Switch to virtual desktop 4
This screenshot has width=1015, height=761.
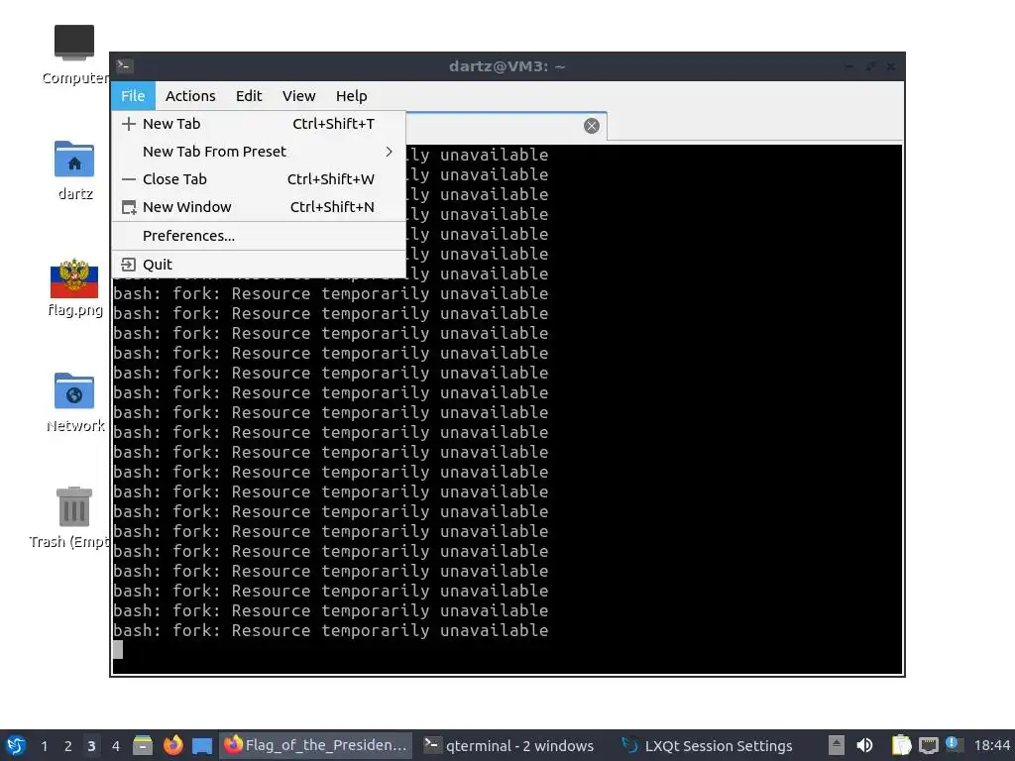(x=115, y=746)
